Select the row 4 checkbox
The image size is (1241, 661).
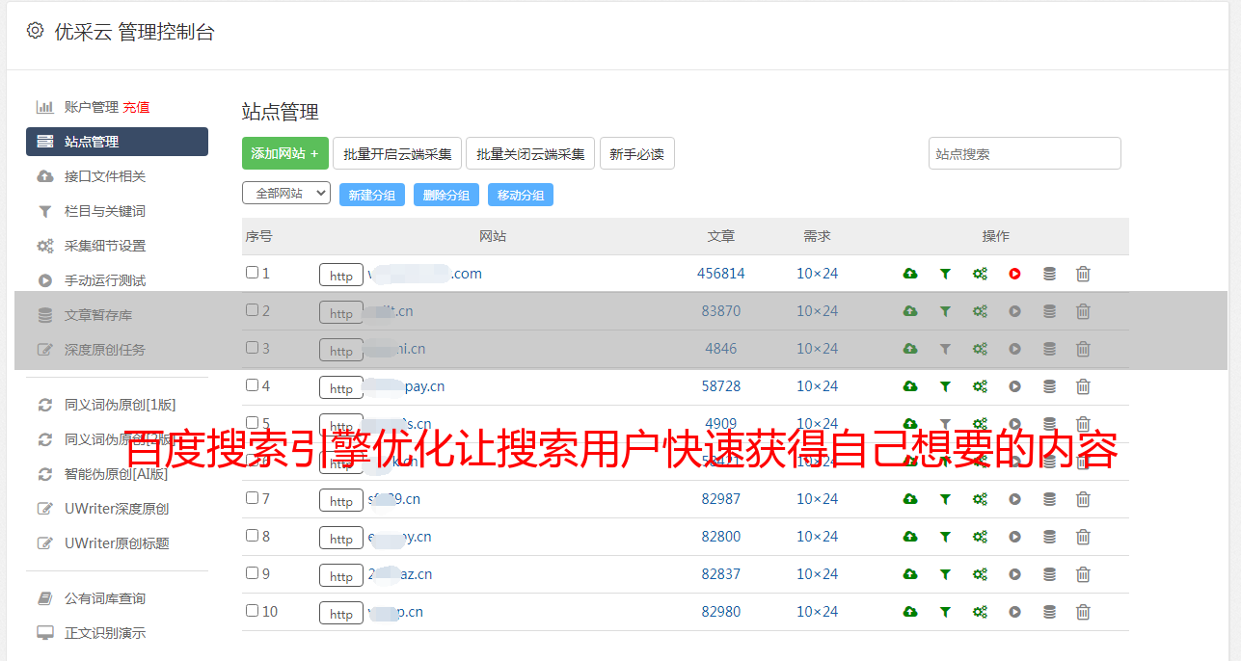(252, 385)
